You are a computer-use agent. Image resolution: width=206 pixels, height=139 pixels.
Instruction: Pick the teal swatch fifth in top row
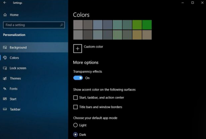click(x=117, y=25)
